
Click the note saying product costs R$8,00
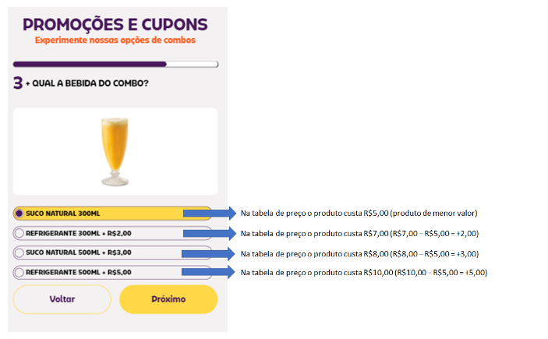pyautogui.click(x=359, y=253)
